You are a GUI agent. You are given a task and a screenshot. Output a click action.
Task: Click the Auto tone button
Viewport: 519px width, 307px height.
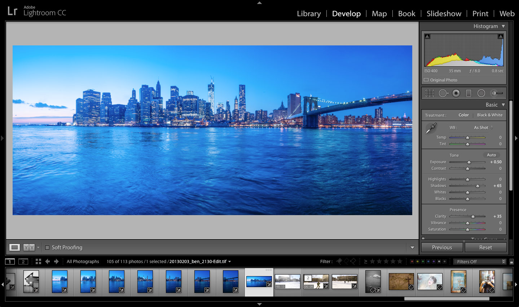pyautogui.click(x=491, y=155)
